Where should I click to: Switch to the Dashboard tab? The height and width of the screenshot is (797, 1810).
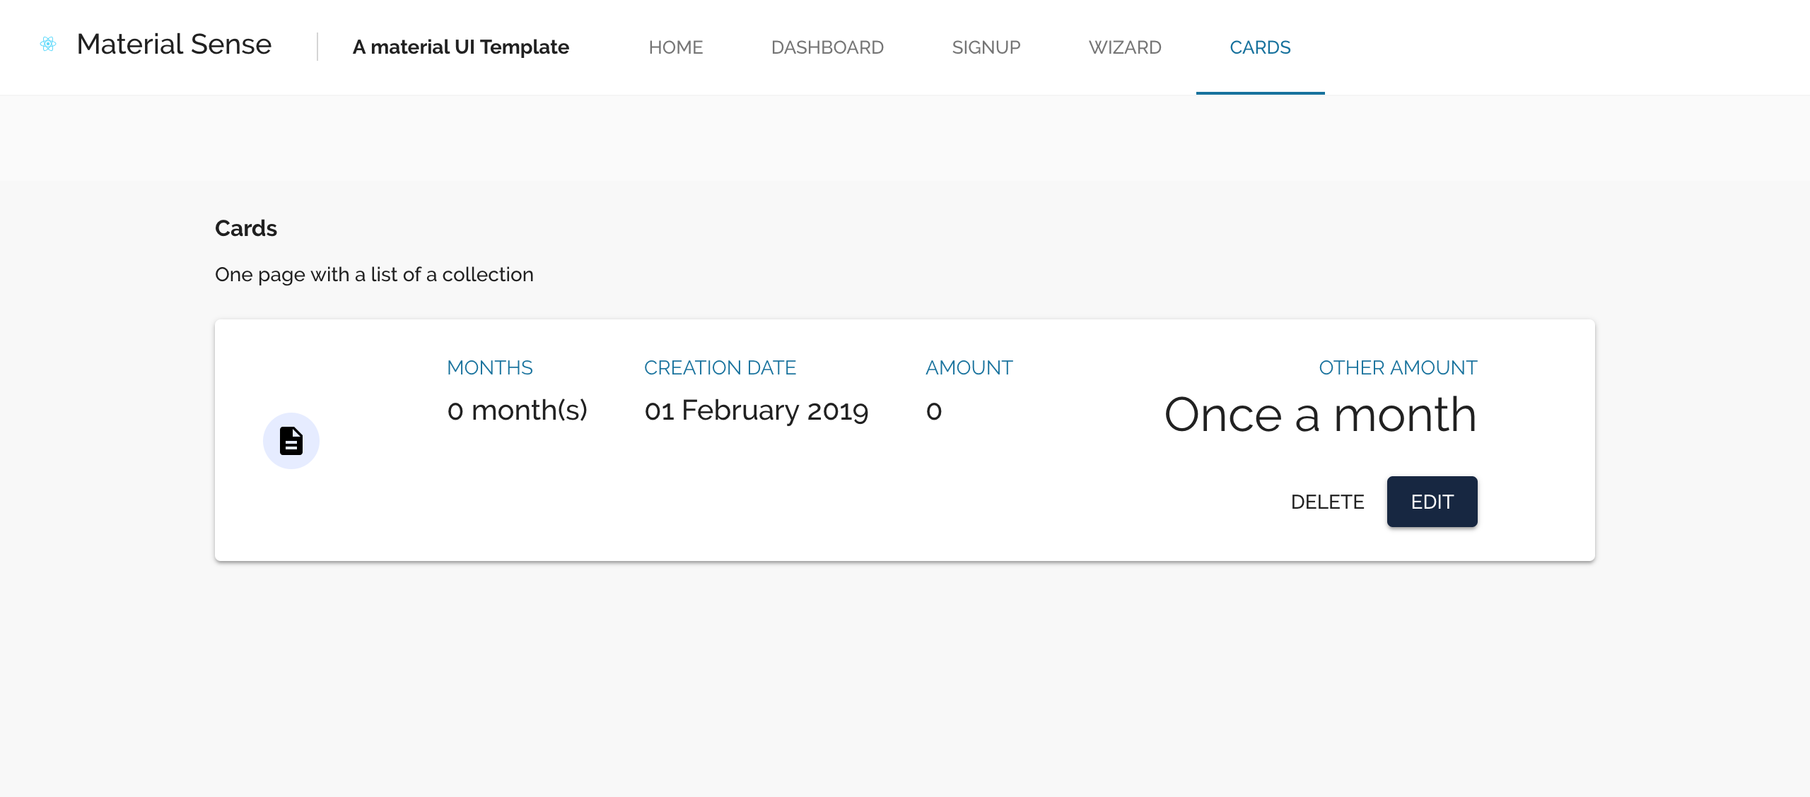(x=827, y=47)
